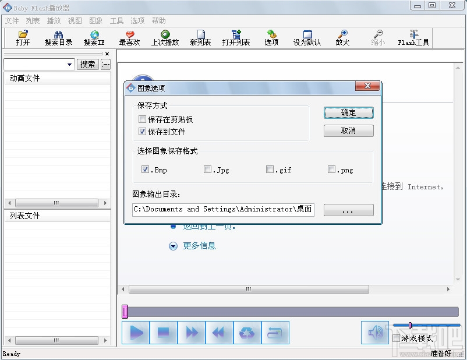Click the 更多信息 link
467x360 pixels.
pos(199,246)
